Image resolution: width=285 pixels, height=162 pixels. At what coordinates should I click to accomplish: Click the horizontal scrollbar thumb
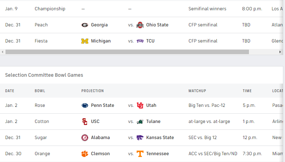[x=127, y=52]
